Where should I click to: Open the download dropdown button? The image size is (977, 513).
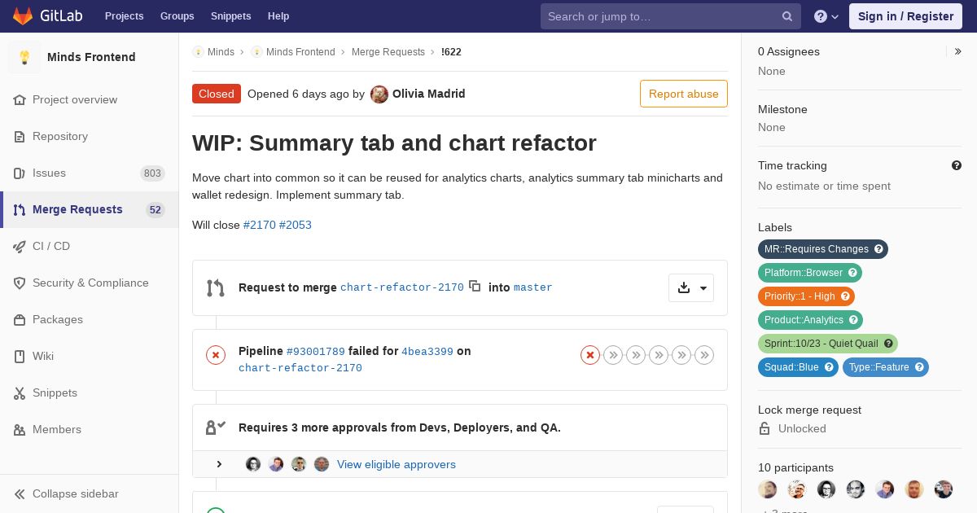tap(691, 287)
